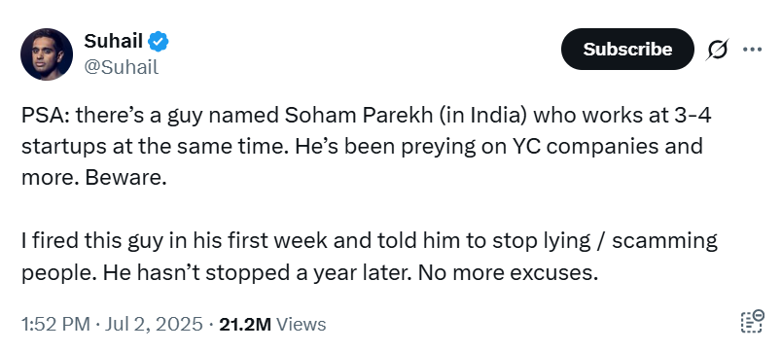Click the name Soham Parekh in the post
Image resolution: width=782 pixels, height=351 pixels.
click(x=359, y=115)
